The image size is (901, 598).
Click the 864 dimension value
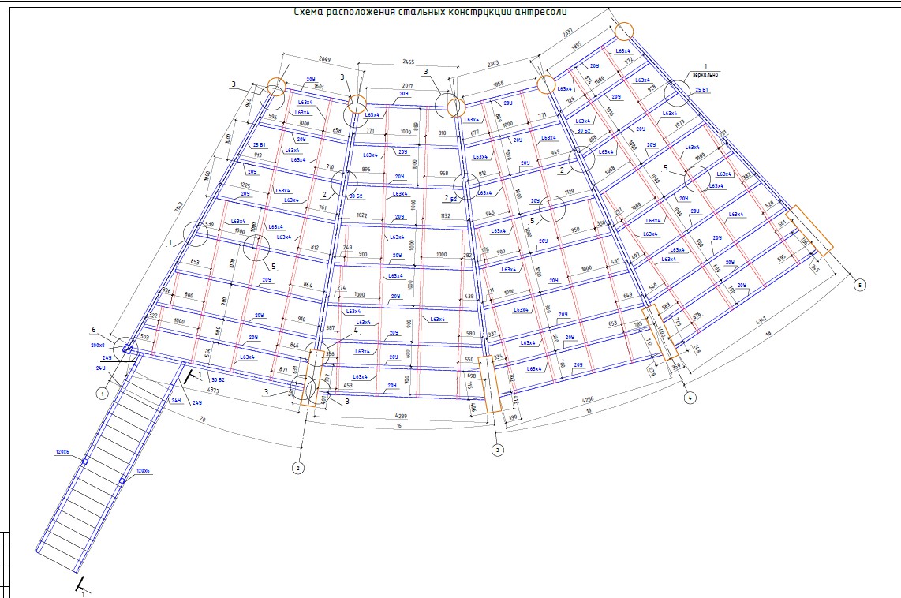coord(308,285)
